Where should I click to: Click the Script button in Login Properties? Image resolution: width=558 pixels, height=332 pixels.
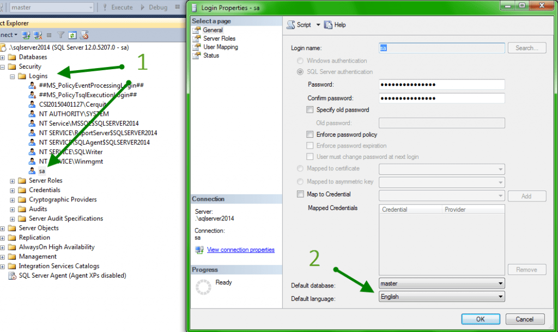tap(301, 24)
